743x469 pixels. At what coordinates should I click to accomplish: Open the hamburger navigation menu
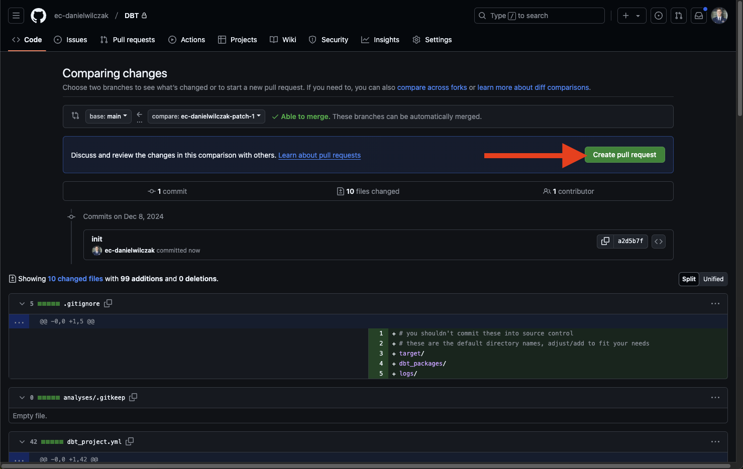[x=16, y=16]
